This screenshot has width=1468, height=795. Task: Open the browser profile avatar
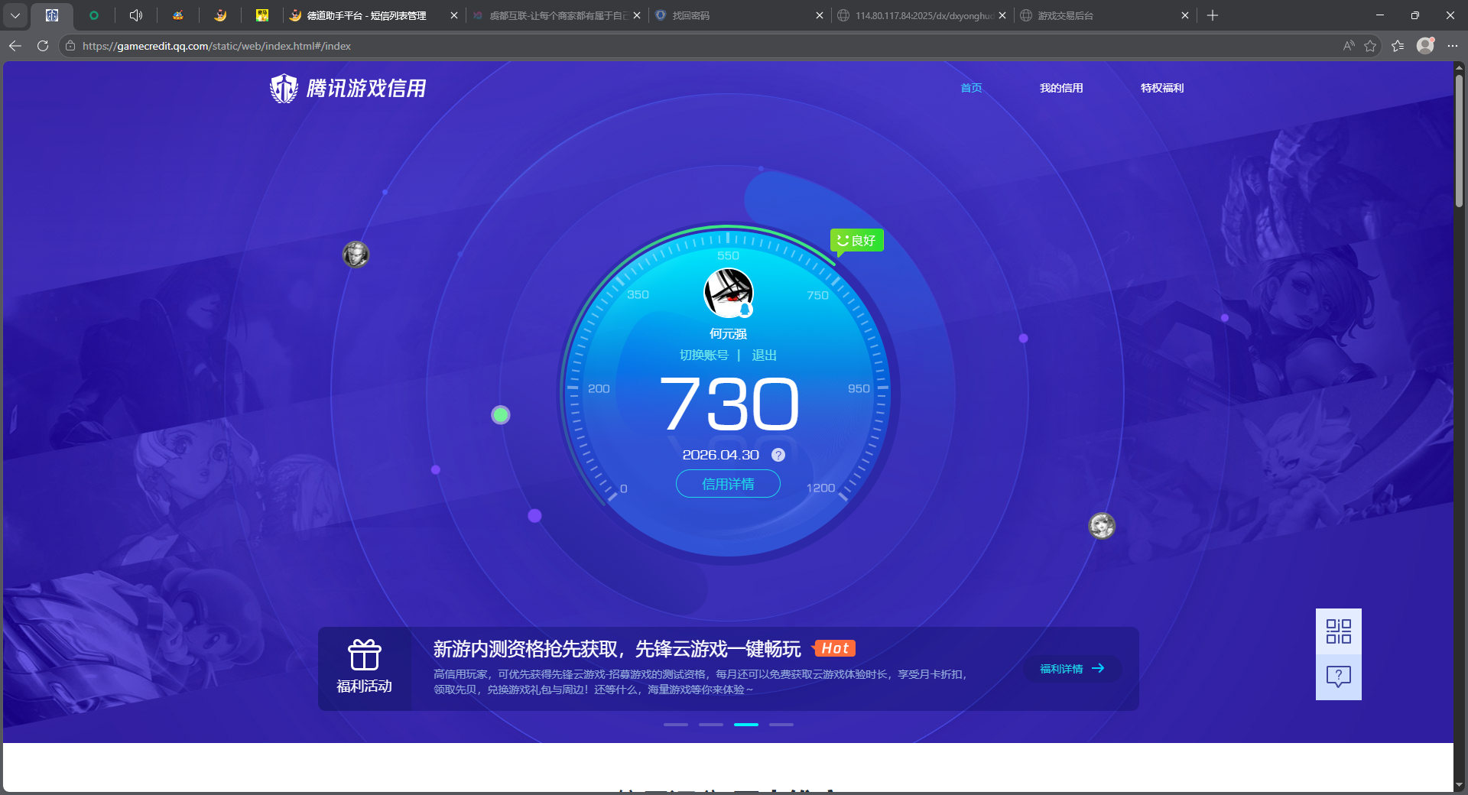pos(1425,46)
